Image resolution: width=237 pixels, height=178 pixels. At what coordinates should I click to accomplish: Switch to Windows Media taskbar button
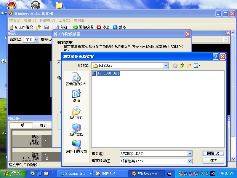click(147, 174)
